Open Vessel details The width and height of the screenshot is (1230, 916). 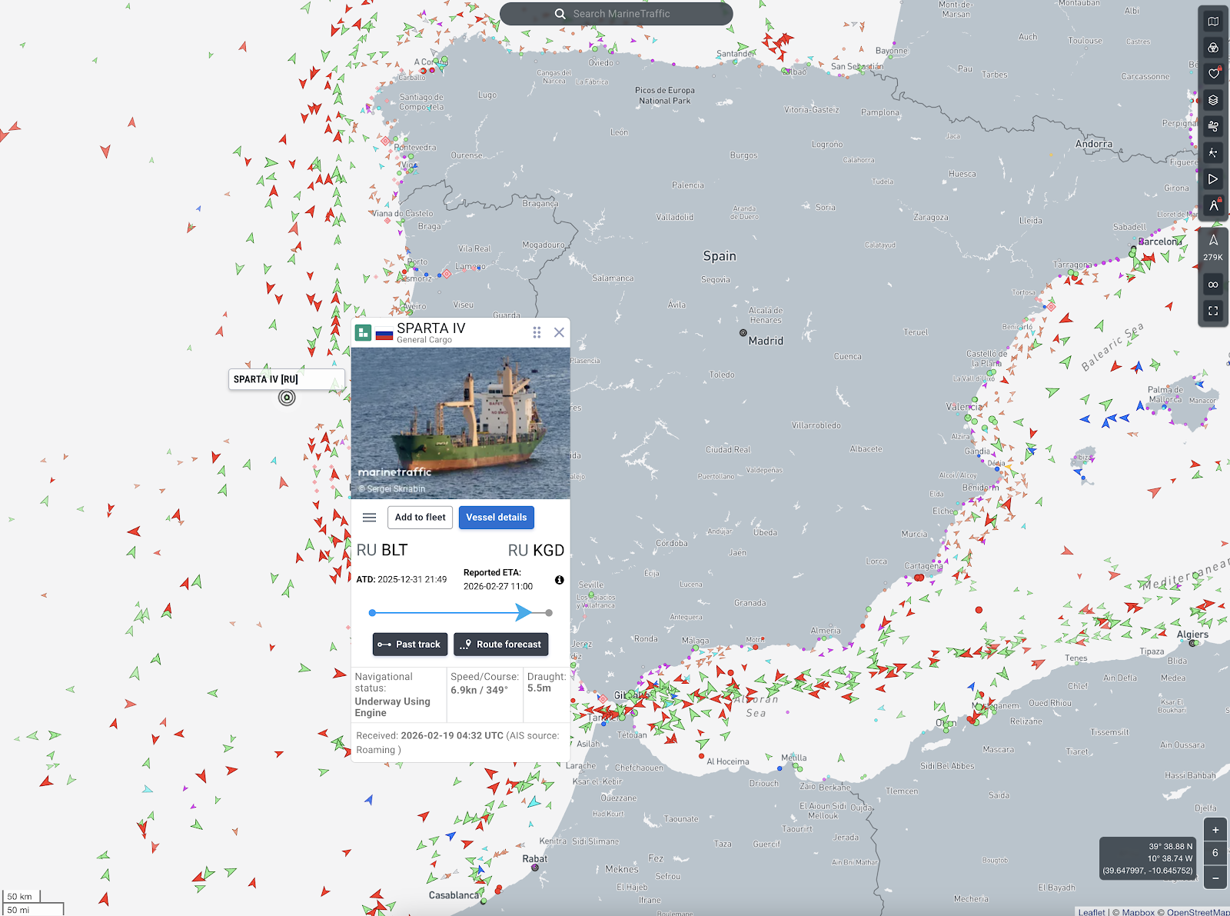(497, 518)
